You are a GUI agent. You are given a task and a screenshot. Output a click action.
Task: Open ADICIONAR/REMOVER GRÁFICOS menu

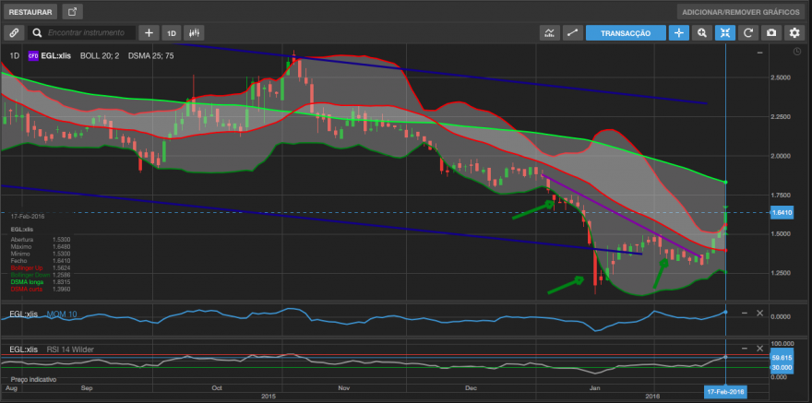point(741,12)
